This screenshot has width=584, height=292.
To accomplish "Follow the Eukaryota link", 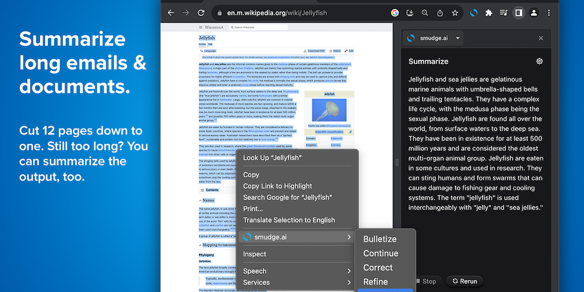I will click(336, 139).
